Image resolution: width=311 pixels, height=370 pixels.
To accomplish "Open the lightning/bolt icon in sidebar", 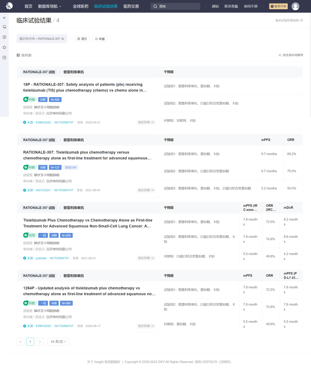I will [4, 37].
